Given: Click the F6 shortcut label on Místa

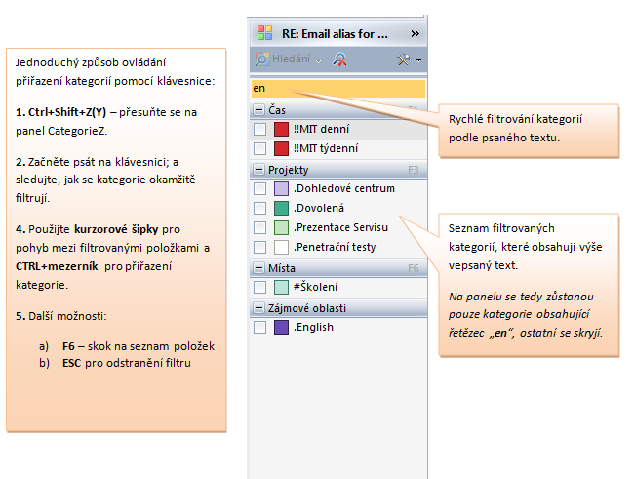Looking at the screenshot, I should point(413,268).
